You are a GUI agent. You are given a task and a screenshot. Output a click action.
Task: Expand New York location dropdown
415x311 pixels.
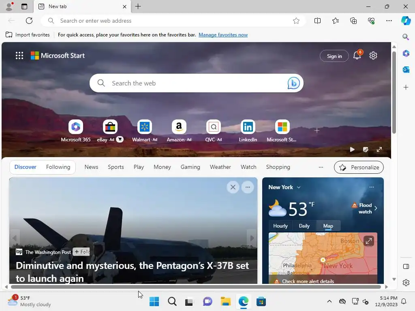(299, 187)
